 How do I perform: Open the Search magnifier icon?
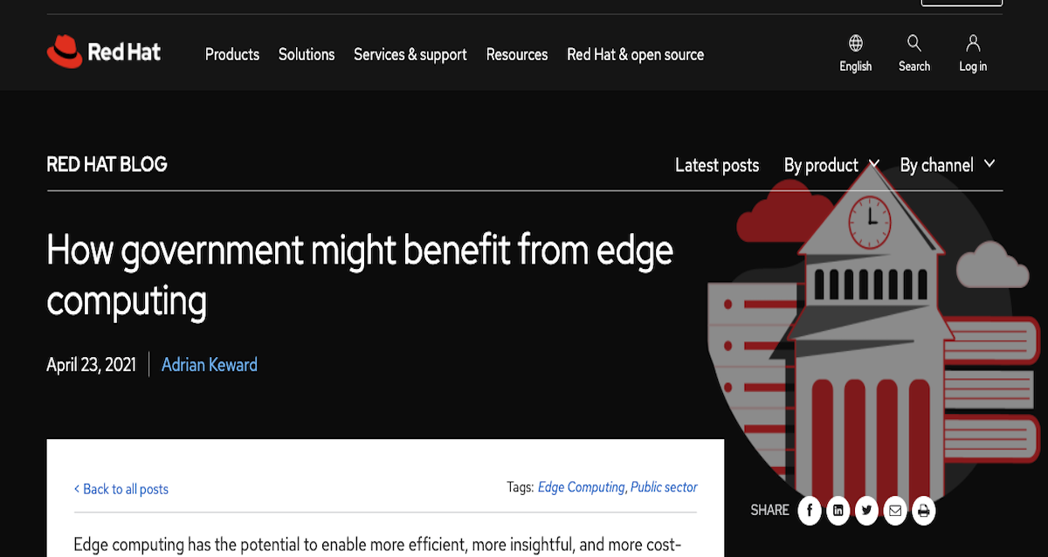(914, 45)
